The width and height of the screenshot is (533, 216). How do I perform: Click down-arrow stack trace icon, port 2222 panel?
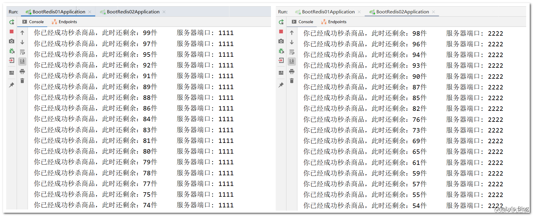[292, 42]
